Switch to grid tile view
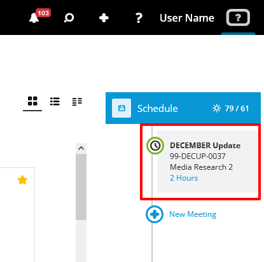264x262 pixels. pos(32,101)
